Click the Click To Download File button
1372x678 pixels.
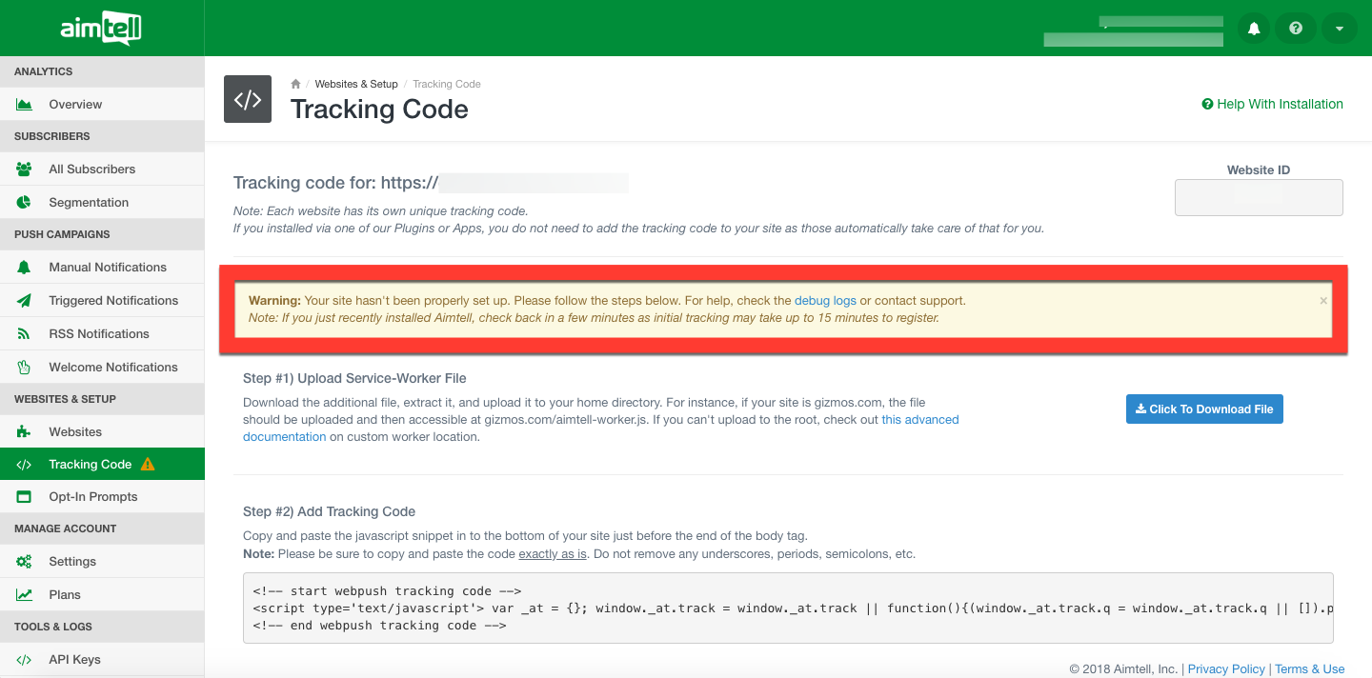(x=1205, y=409)
